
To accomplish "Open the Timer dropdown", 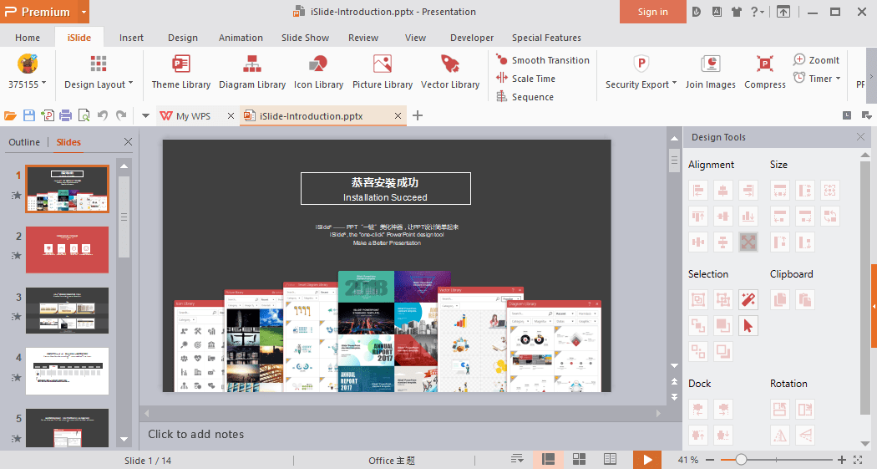I will pyautogui.click(x=817, y=79).
